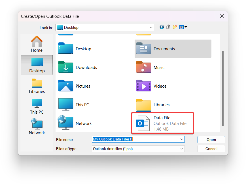Open Libraries in the places bar

[x=37, y=86]
